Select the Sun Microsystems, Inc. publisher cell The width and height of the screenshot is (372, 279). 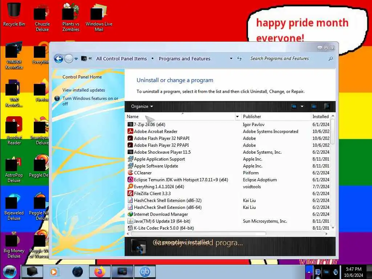[x=265, y=221]
